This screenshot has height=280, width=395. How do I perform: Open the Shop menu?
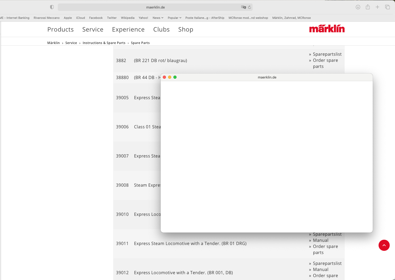coord(186,29)
